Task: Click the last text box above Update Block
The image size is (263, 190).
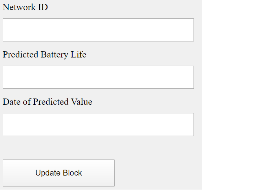Action: (98, 124)
